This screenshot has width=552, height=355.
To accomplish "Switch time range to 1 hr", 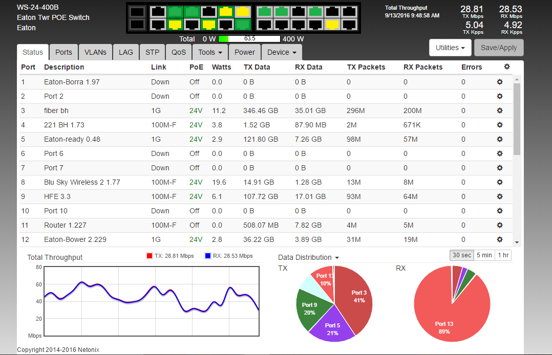I will point(503,255).
